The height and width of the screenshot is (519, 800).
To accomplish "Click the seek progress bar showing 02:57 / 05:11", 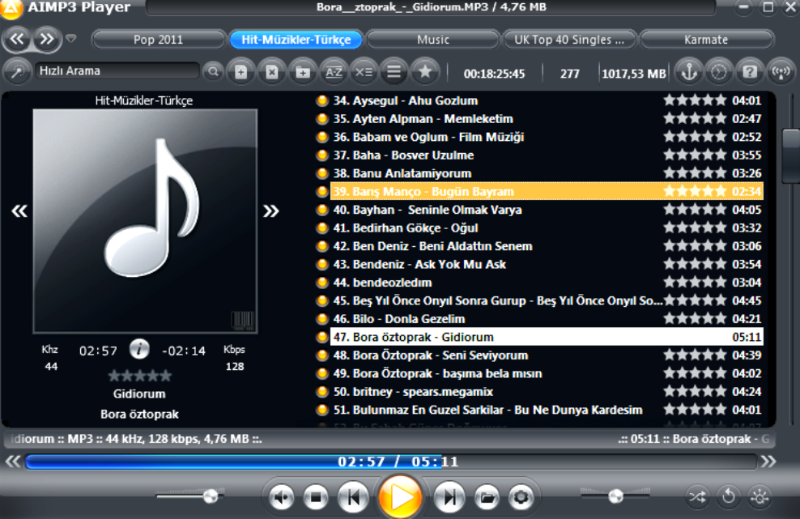I will [x=392, y=462].
